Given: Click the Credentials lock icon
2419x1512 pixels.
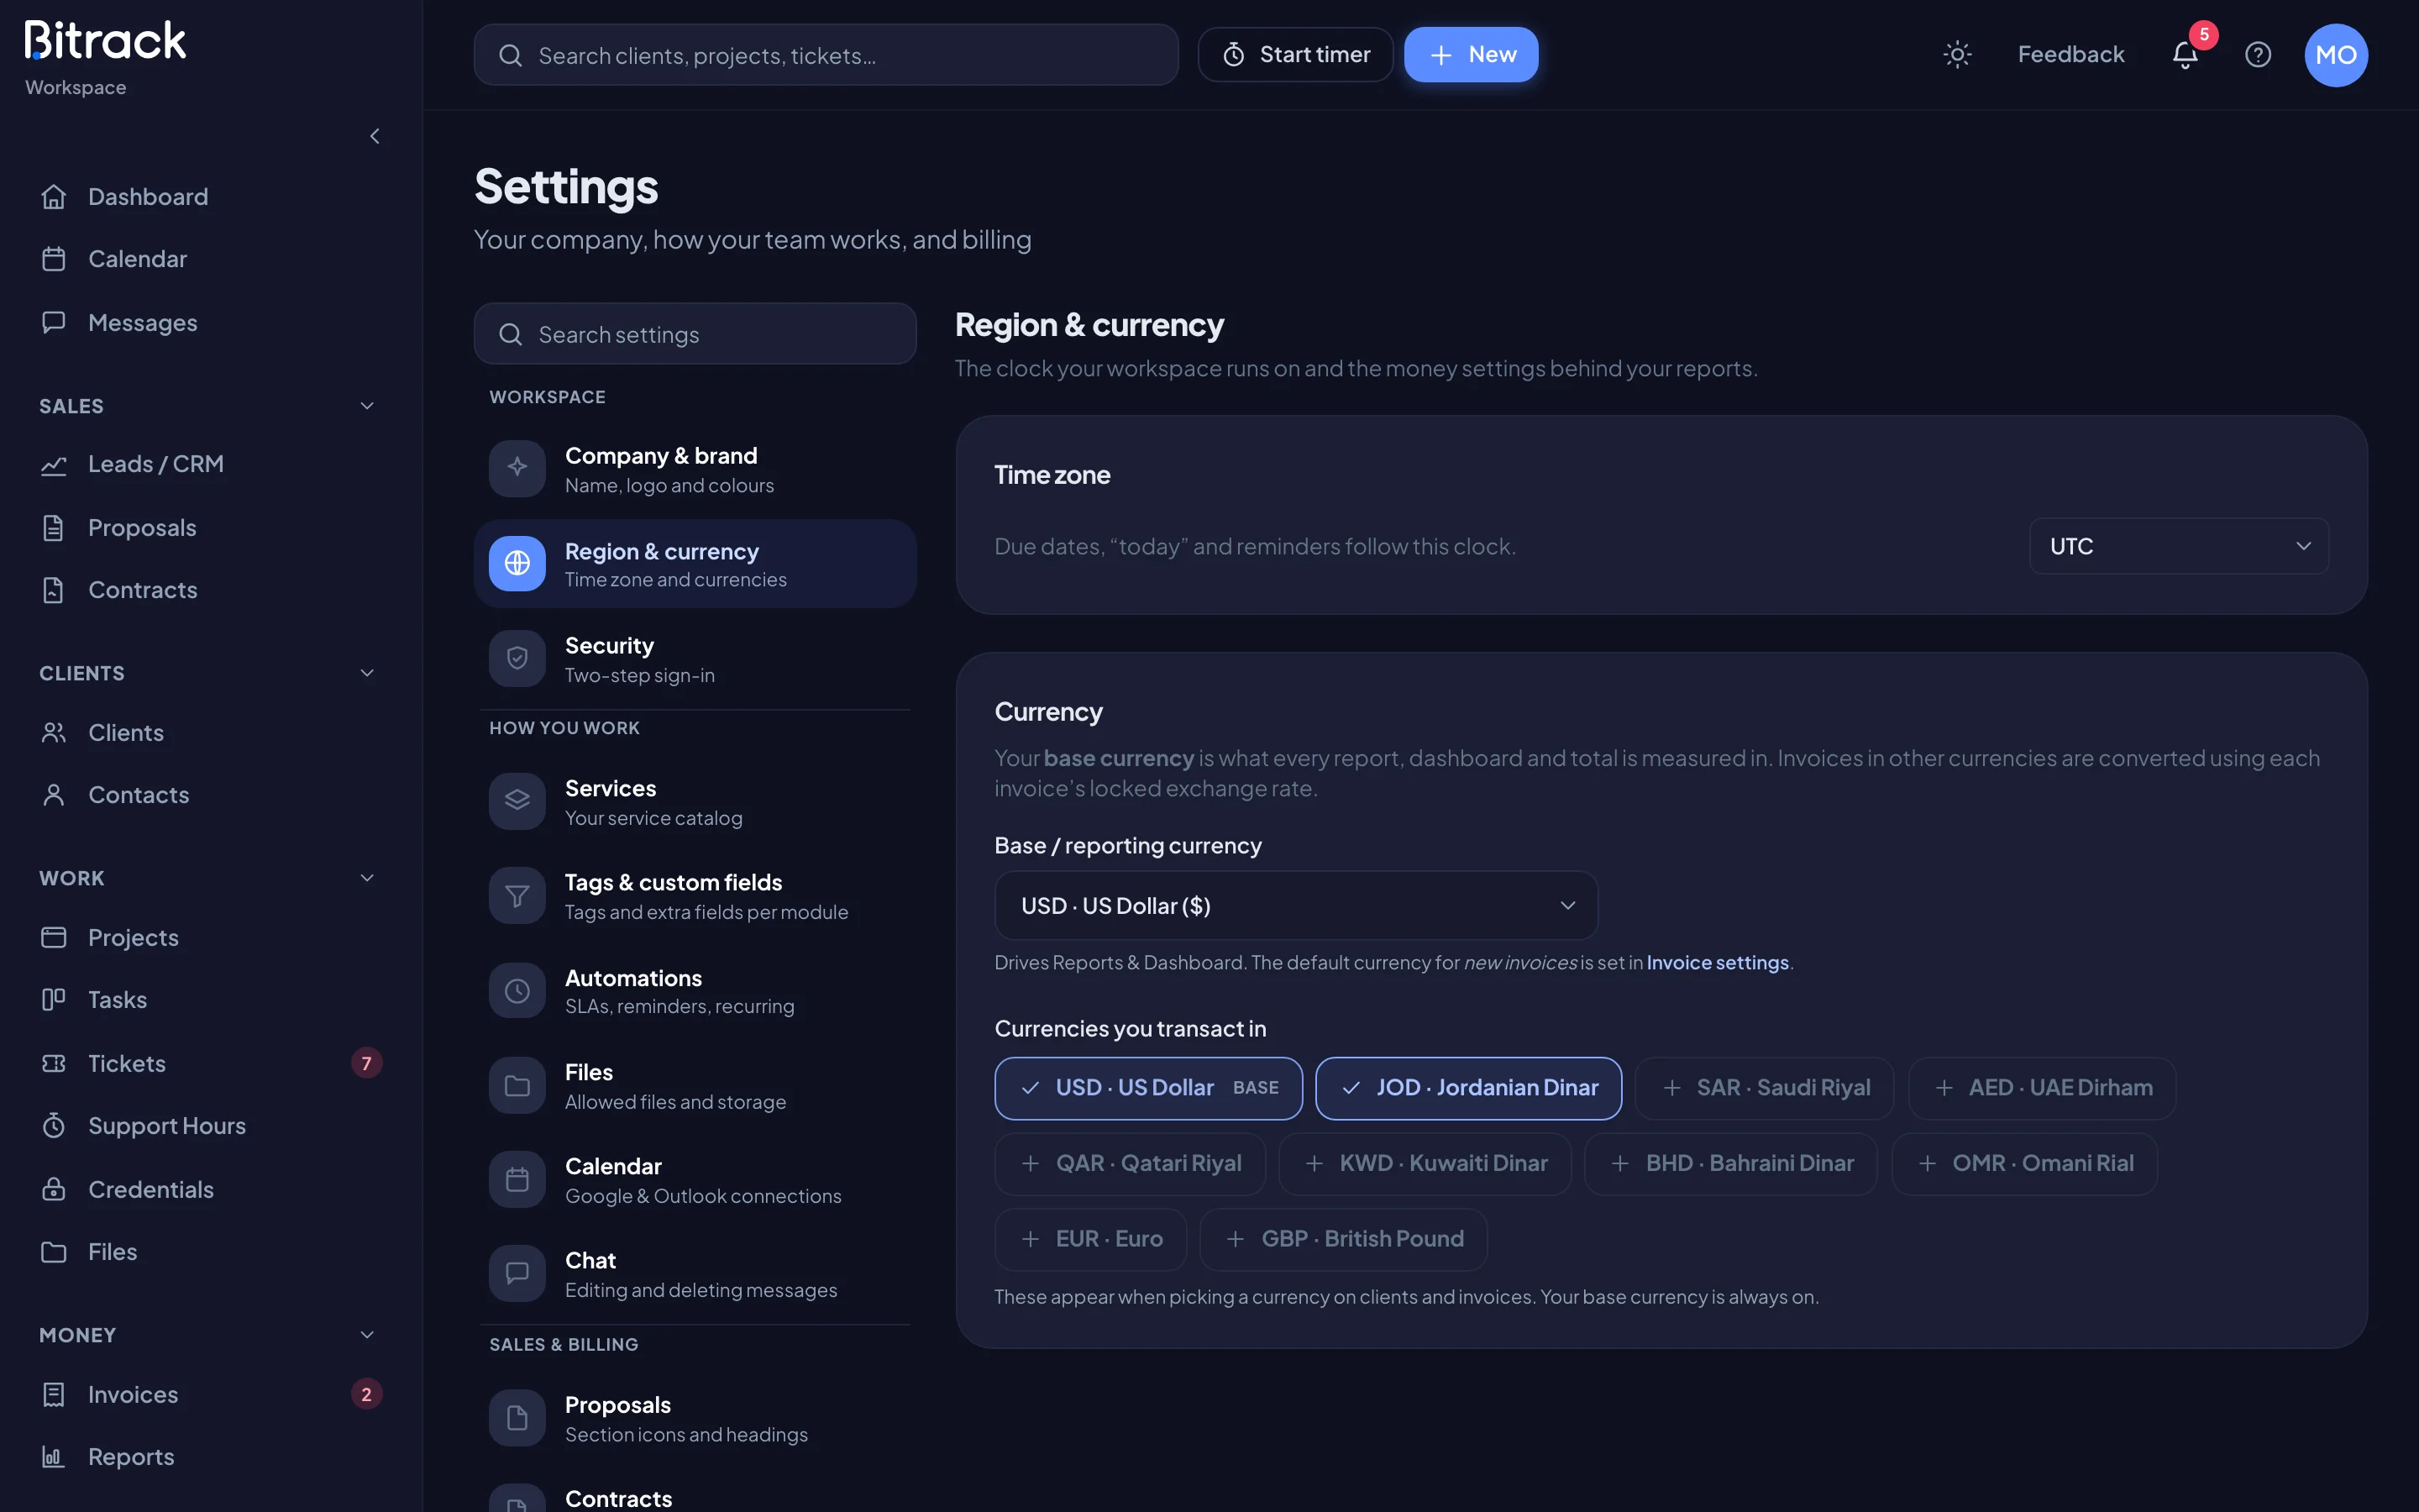Looking at the screenshot, I should (54, 1189).
